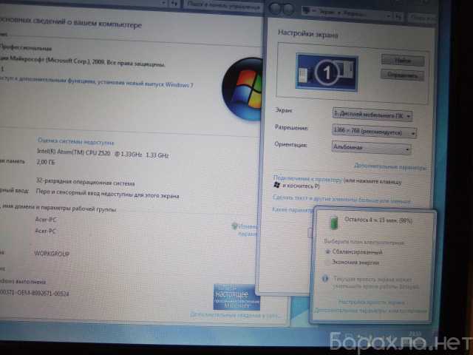
Task: Click the Определить button
Action: (402, 75)
